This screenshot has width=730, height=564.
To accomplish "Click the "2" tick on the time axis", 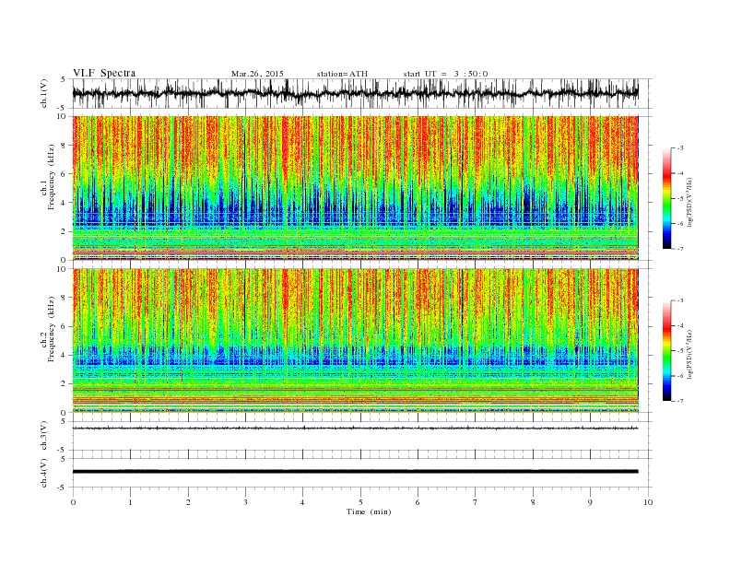I will (x=188, y=502).
